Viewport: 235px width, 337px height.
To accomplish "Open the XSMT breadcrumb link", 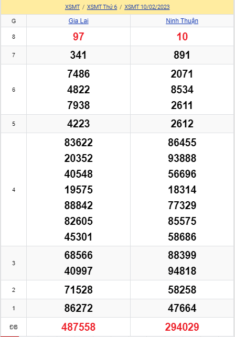I will [x=72, y=7].
